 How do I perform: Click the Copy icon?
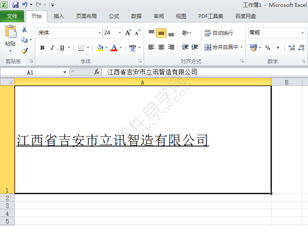[x=24, y=40]
